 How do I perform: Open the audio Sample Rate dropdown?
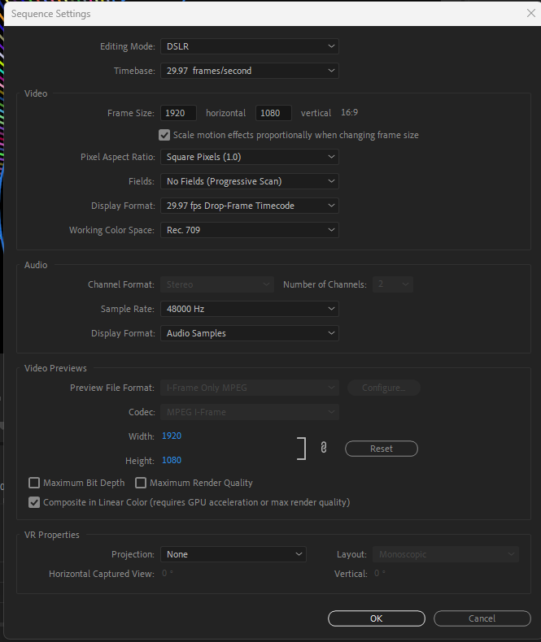(x=249, y=309)
